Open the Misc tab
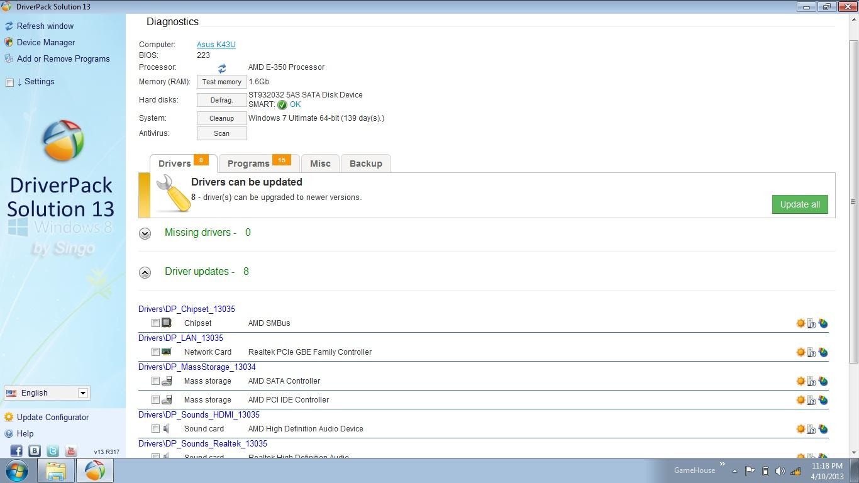The height and width of the screenshot is (483, 859). (320, 164)
